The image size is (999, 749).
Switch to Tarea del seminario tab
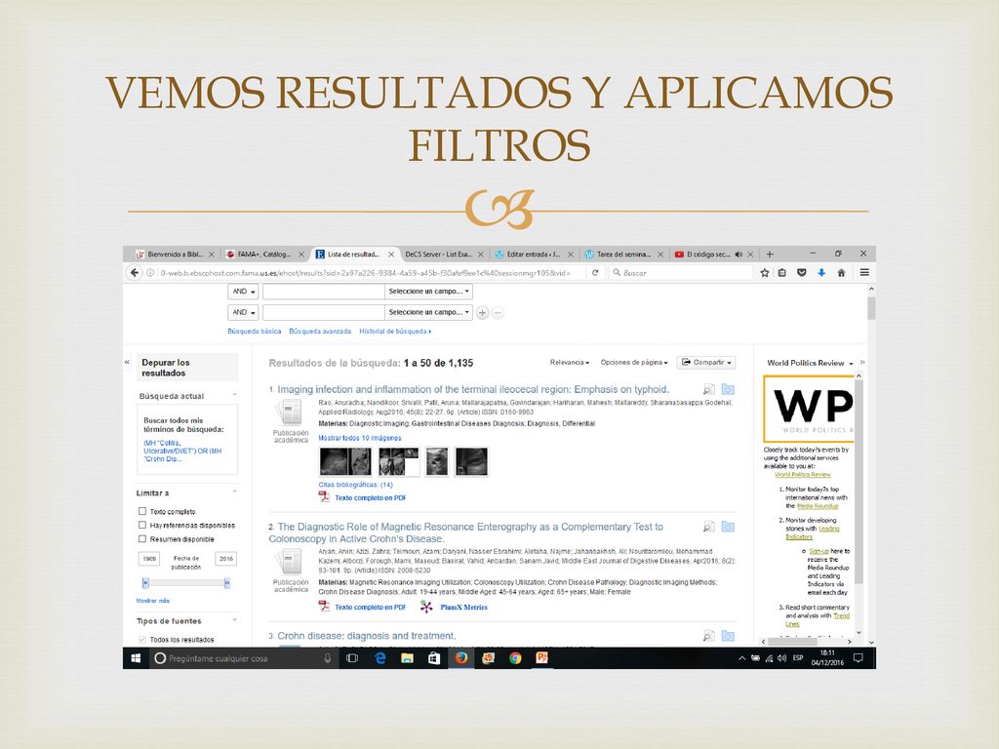tap(623, 255)
